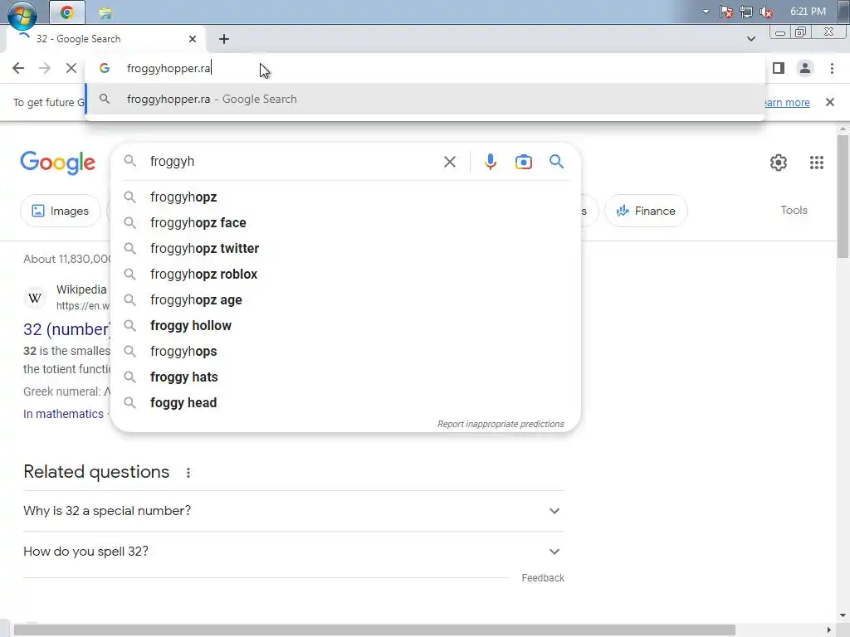The width and height of the screenshot is (850, 637).
Task: Choose the 'froggy hats' suggestion
Action: tap(346, 377)
